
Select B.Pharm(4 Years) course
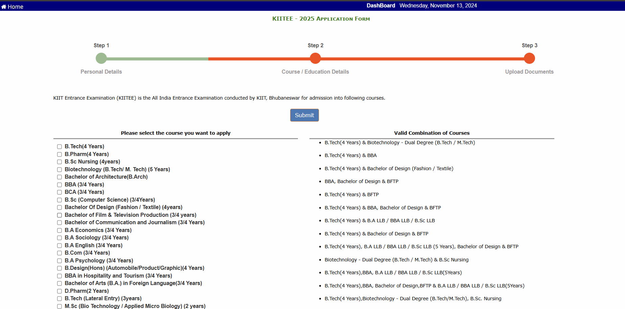click(60, 154)
